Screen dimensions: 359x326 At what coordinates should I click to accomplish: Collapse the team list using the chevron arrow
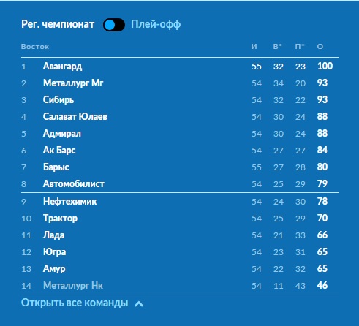point(139,304)
